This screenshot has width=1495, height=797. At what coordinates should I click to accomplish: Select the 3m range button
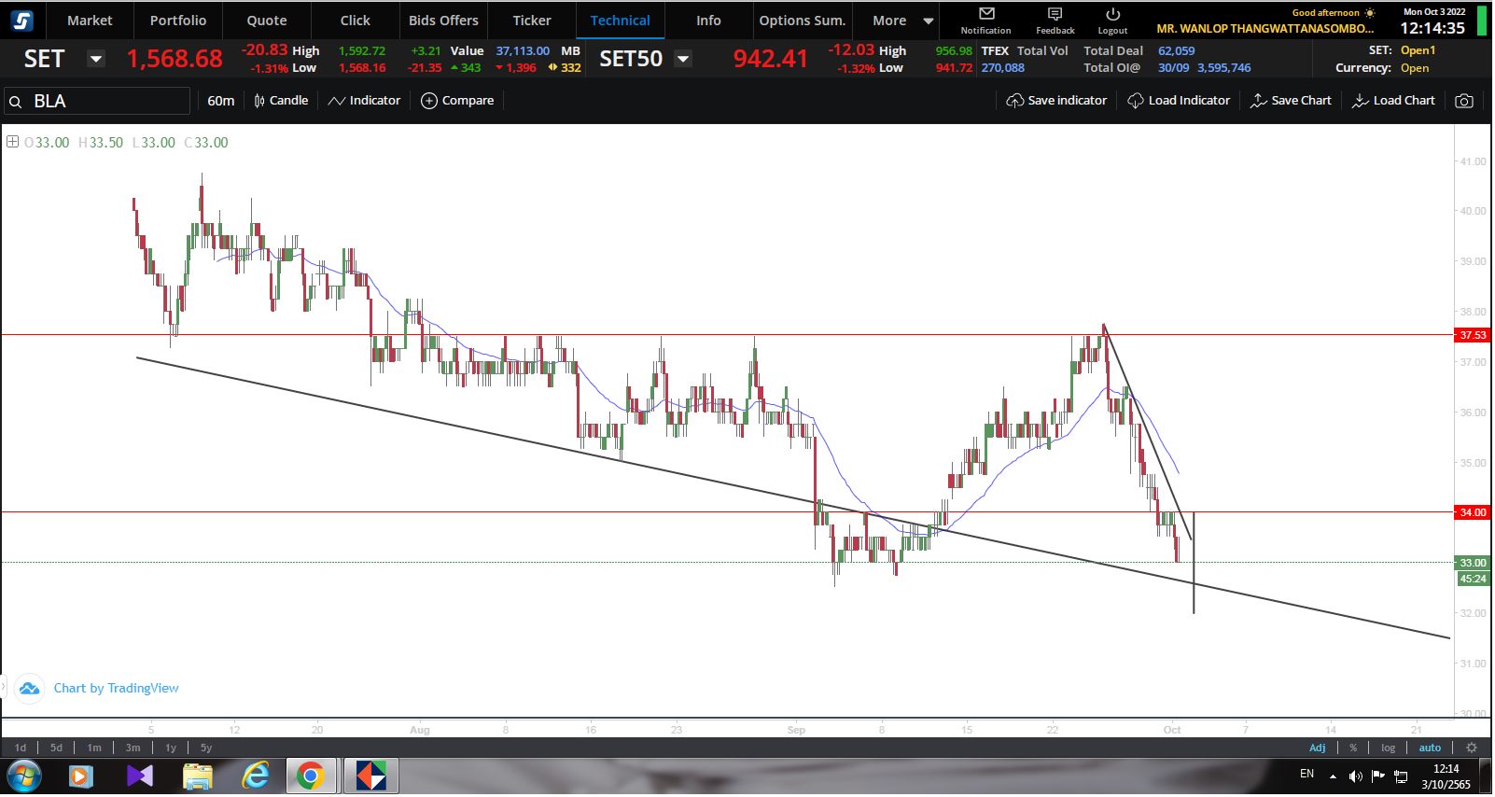point(133,748)
